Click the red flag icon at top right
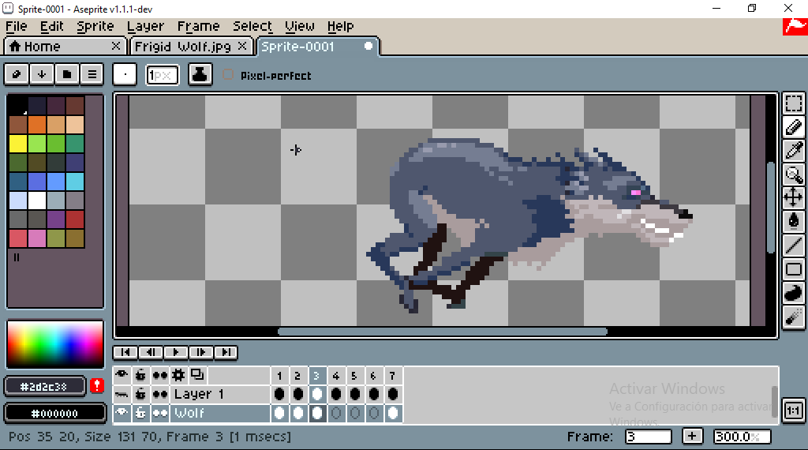This screenshot has width=808, height=450. click(x=795, y=27)
